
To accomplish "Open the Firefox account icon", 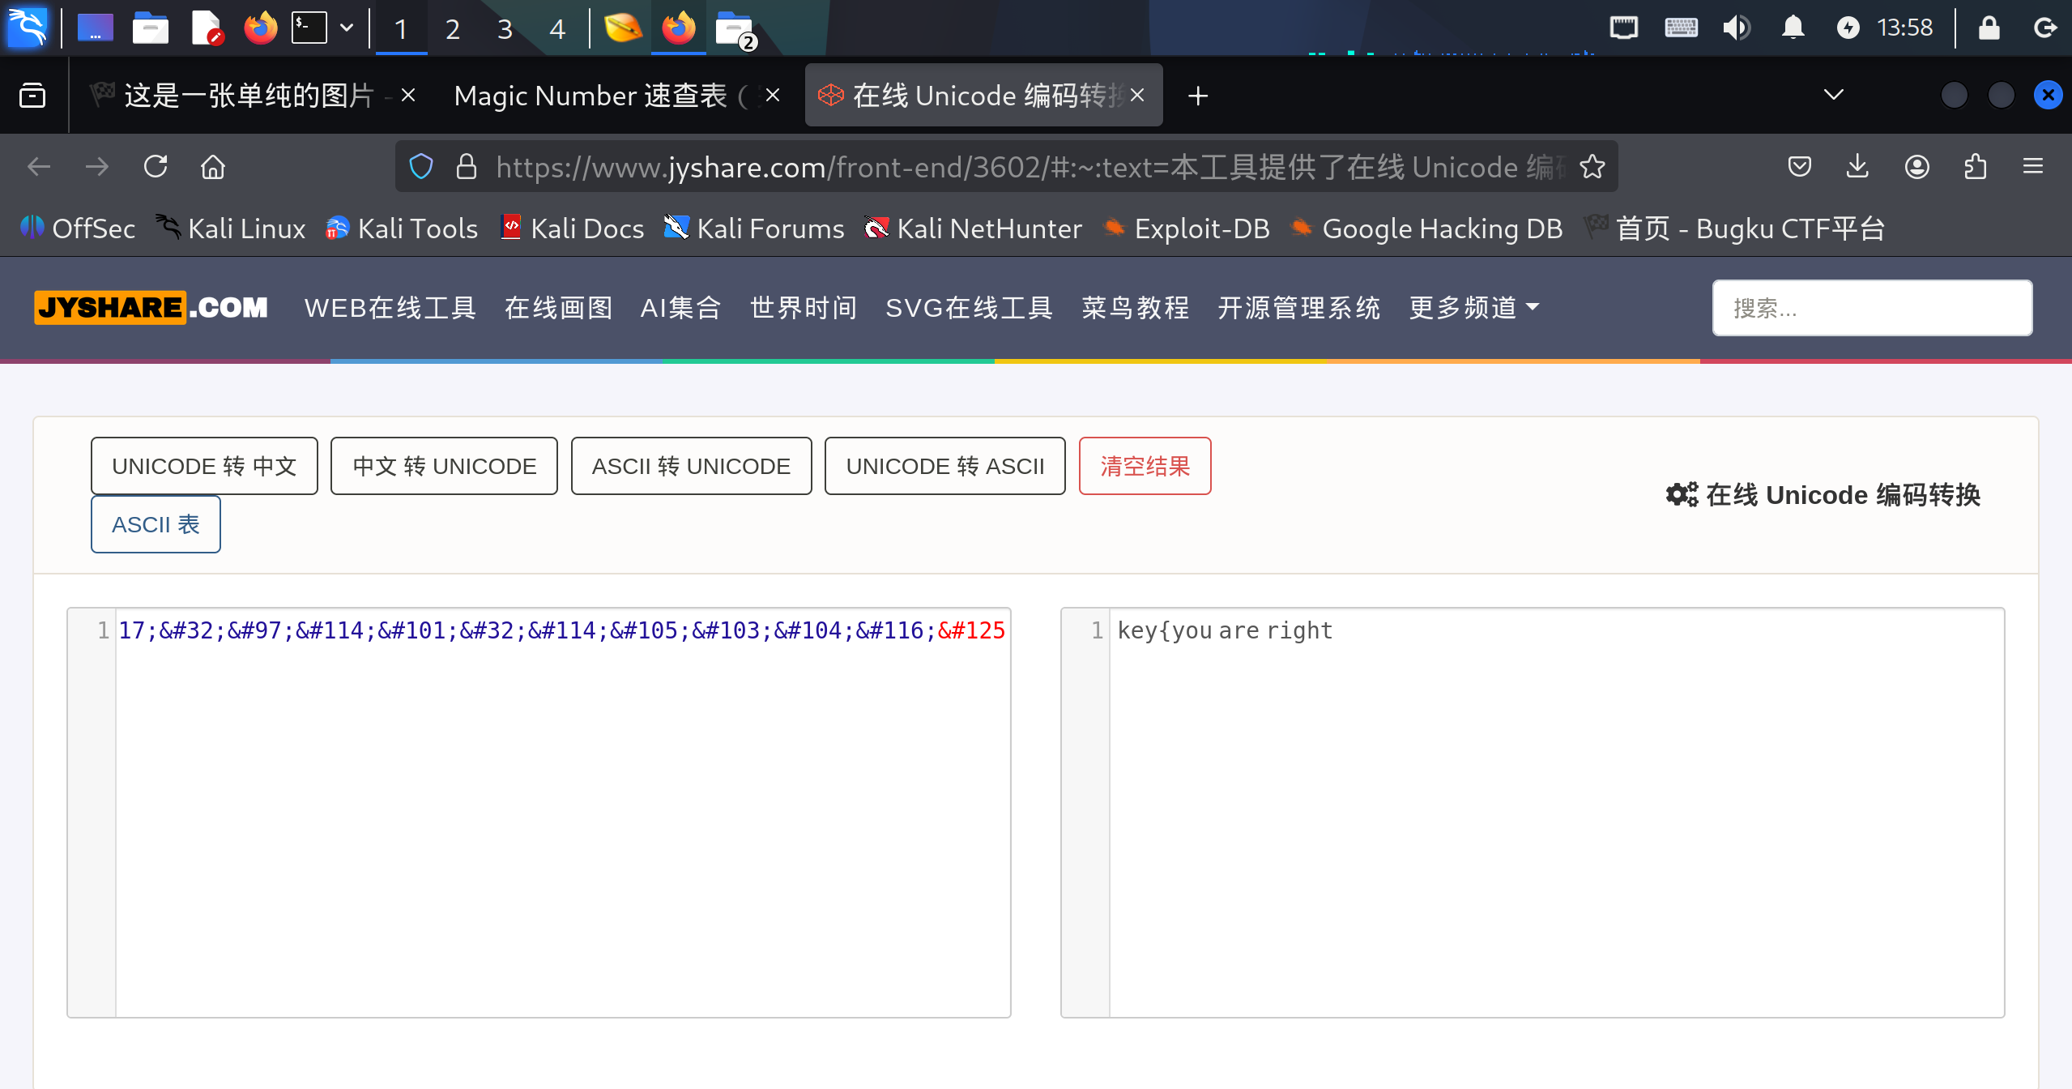I will coord(1916,167).
